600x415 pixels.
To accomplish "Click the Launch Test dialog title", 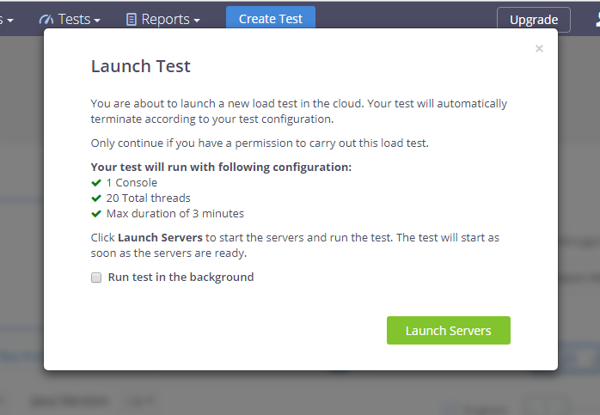I will [140, 66].
